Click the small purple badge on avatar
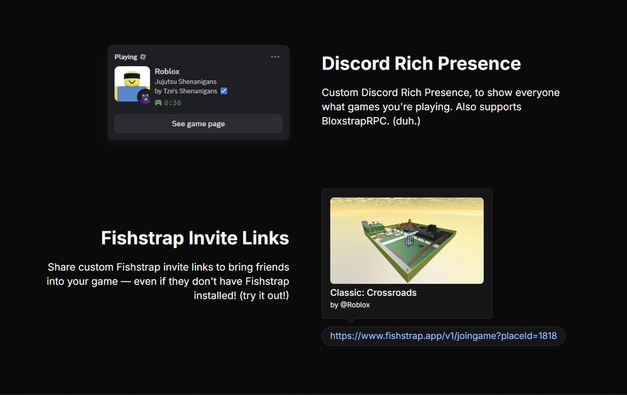The width and height of the screenshot is (627, 395). pos(145,97)
